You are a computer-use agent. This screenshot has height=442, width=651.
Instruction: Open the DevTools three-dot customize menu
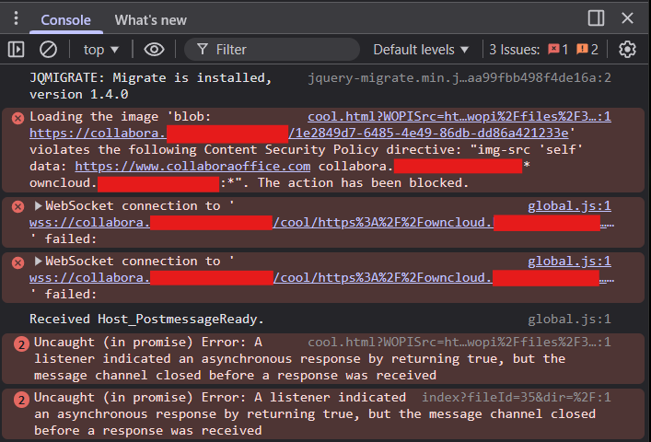pos(16,18)
